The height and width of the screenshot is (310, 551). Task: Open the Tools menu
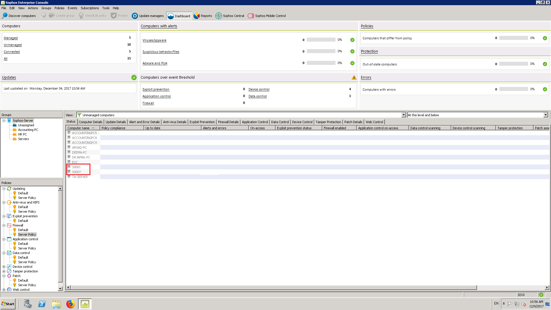106,8
